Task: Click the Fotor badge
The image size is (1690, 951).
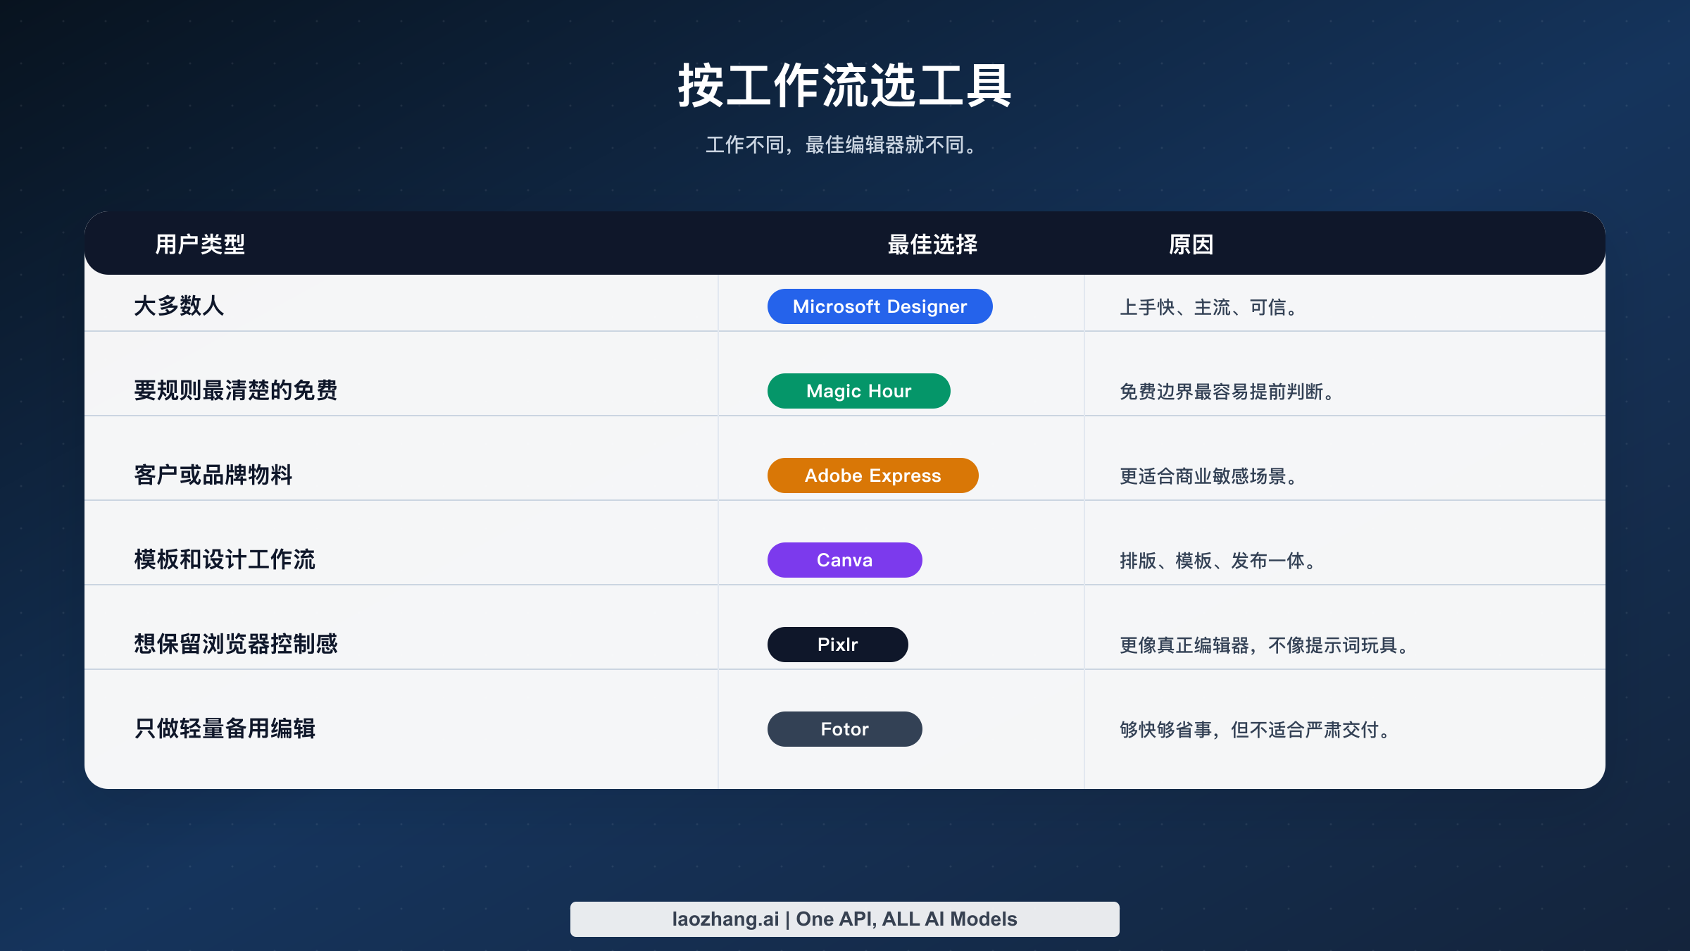Action: point(844,729)
